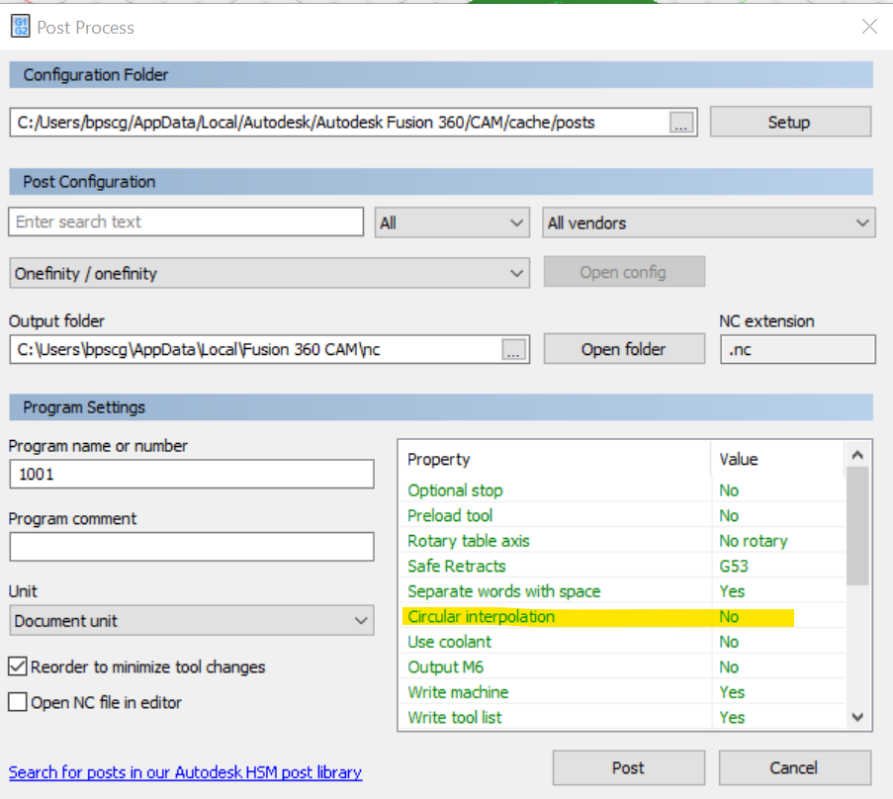
Task: Close the Post Process dialog
Action: 869,26
